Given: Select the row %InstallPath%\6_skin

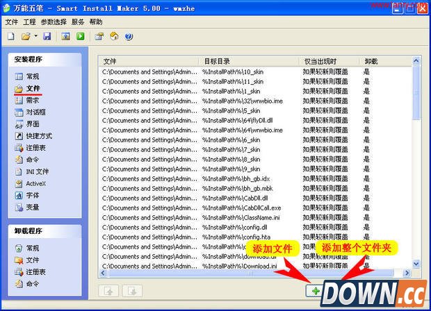Looking at the screenshot, I should [x=256, y=140].
